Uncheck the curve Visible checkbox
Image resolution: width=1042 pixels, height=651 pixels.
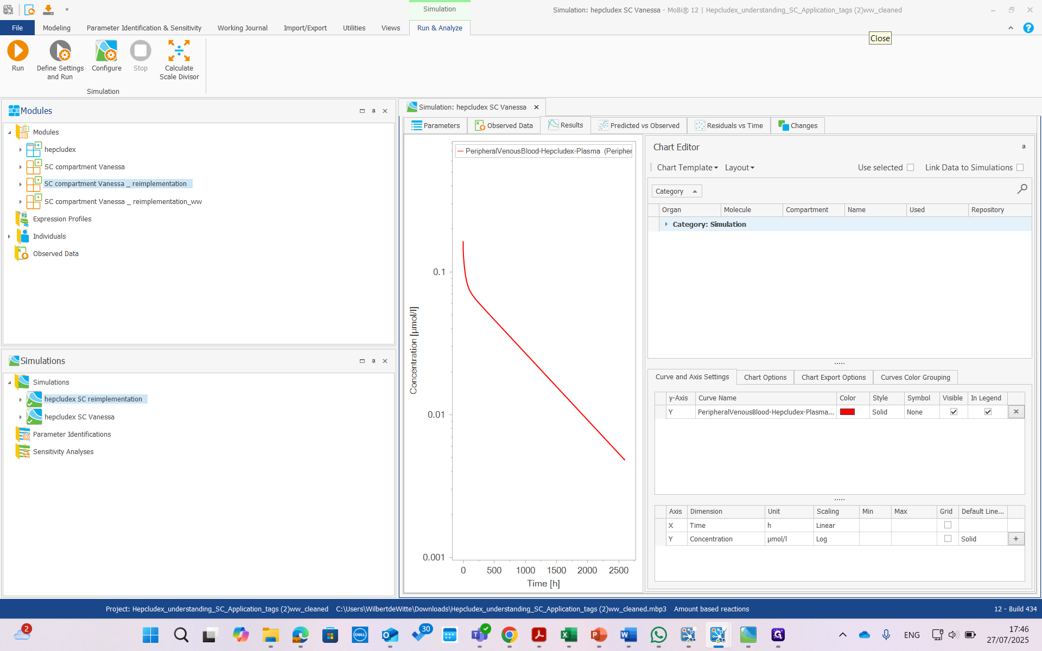pos(954,412)
